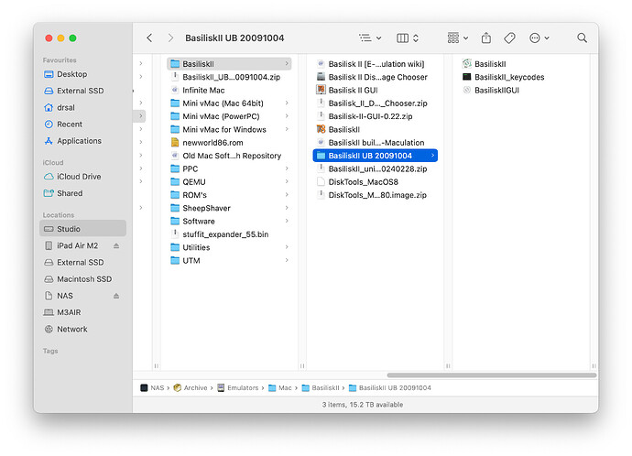Jump to Archive in the path bar
The image size is (632, 456).
tap(191, 388)
